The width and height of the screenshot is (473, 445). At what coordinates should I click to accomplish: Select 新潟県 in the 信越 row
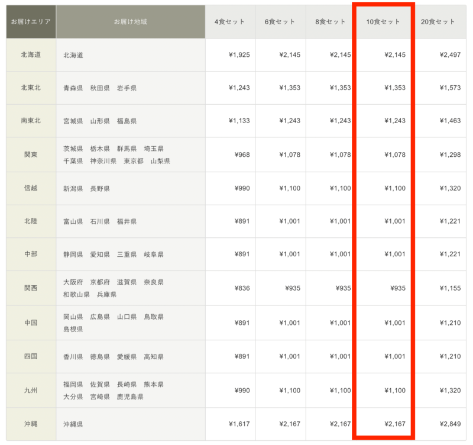(x=73, y=189)
